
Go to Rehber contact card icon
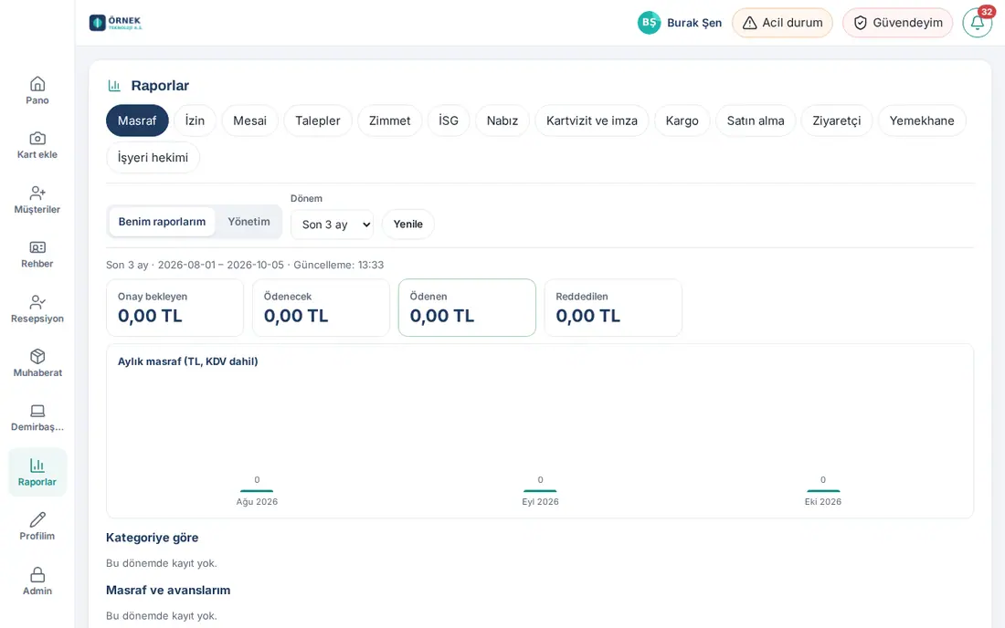[x=37, y=247]
